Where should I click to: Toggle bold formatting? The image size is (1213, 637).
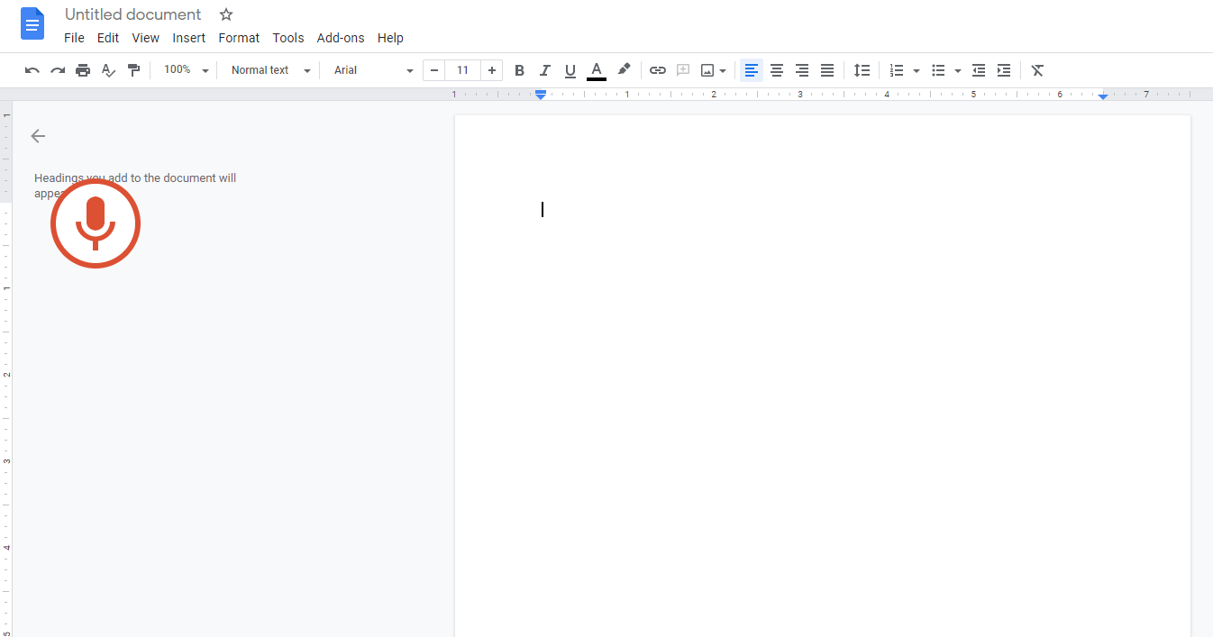click(x=519, y=70)
